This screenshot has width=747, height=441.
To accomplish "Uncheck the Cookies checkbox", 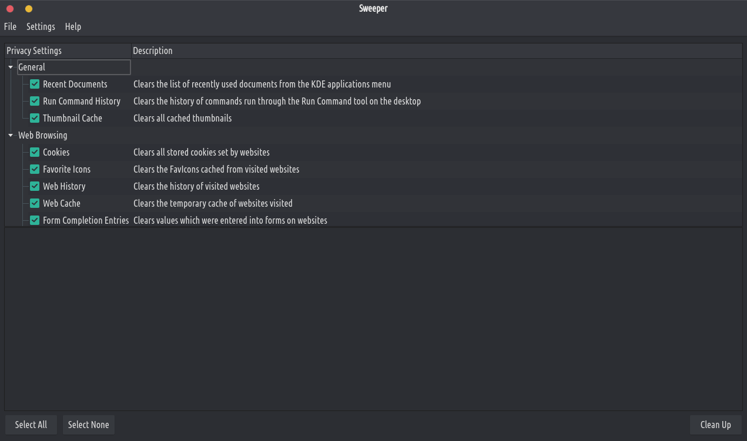I will click(35, 152).
